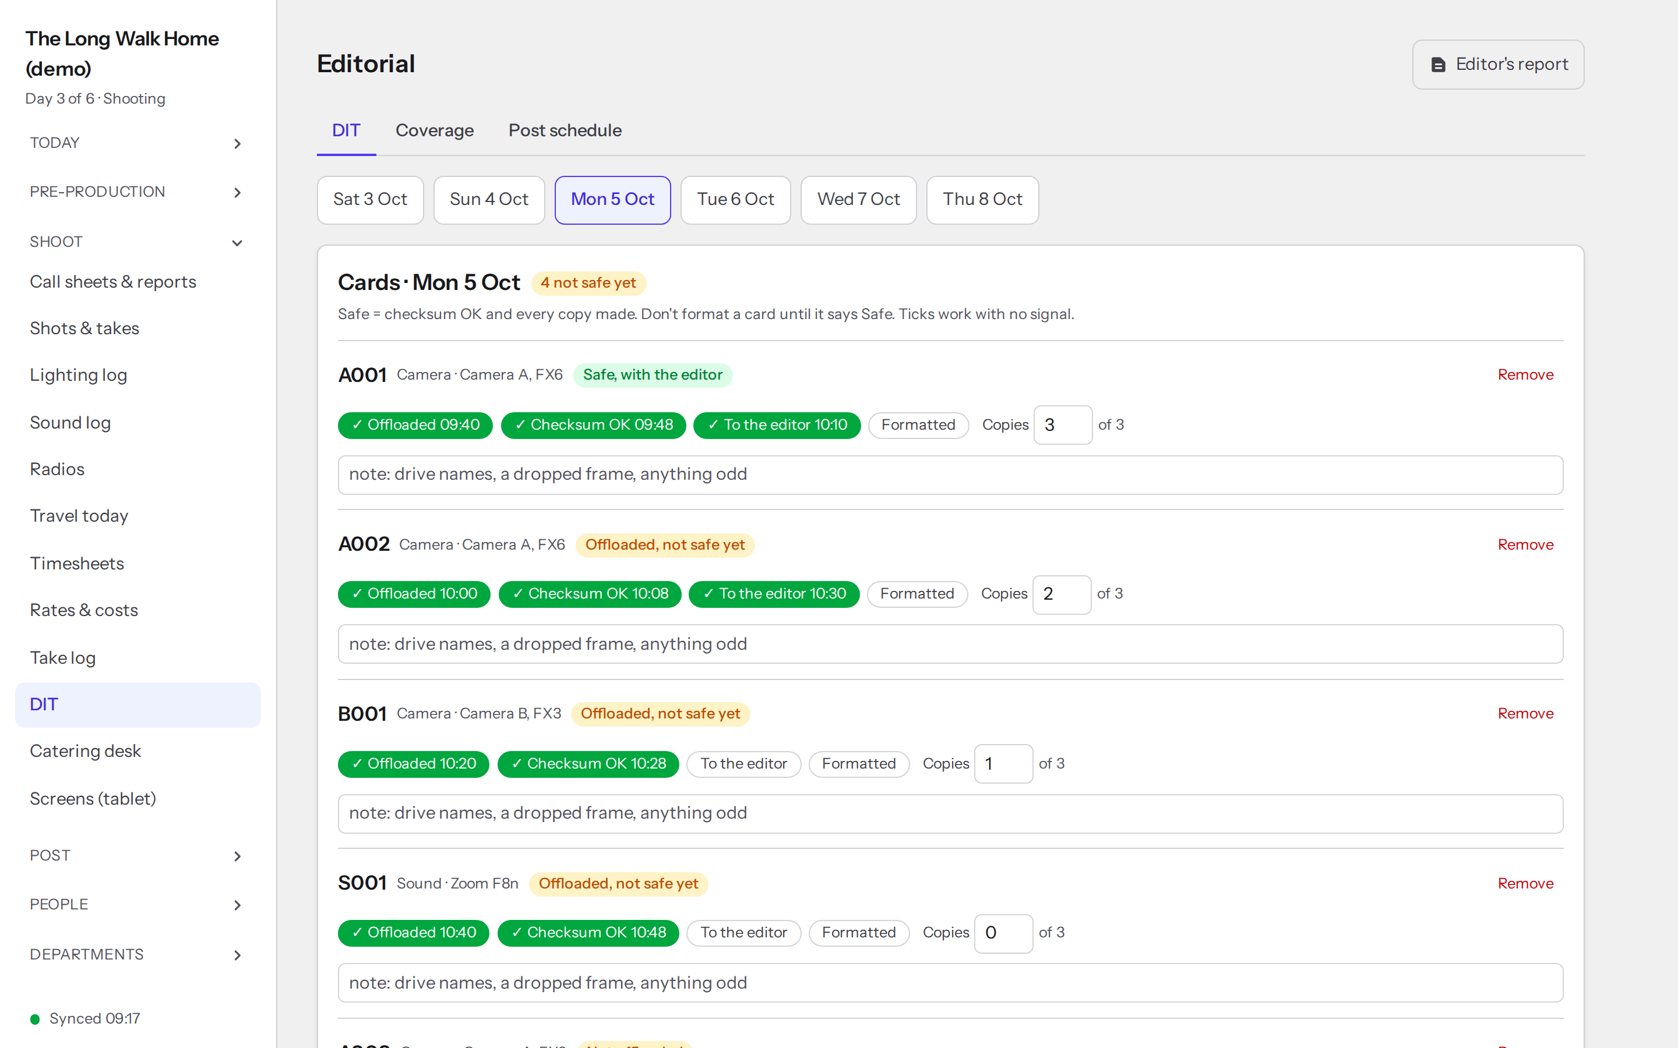This screenshot has height=1048, width=1678.
Task: Mark card B001 as sent To the editor
Action: [x=743, y=764]
